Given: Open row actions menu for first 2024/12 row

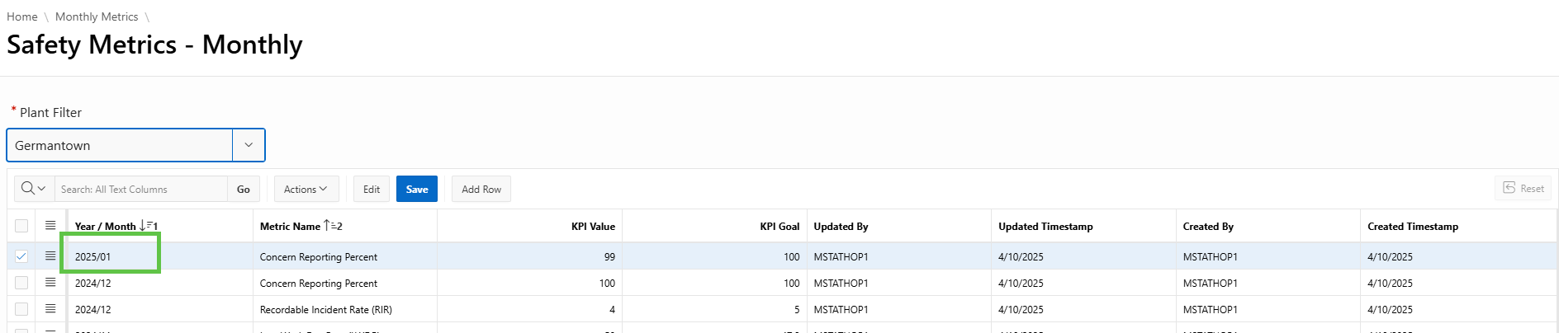Looking at the screenshot, I should point(50,283).
